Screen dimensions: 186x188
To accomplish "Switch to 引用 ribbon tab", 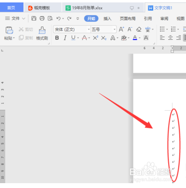I will click(148, 18).
